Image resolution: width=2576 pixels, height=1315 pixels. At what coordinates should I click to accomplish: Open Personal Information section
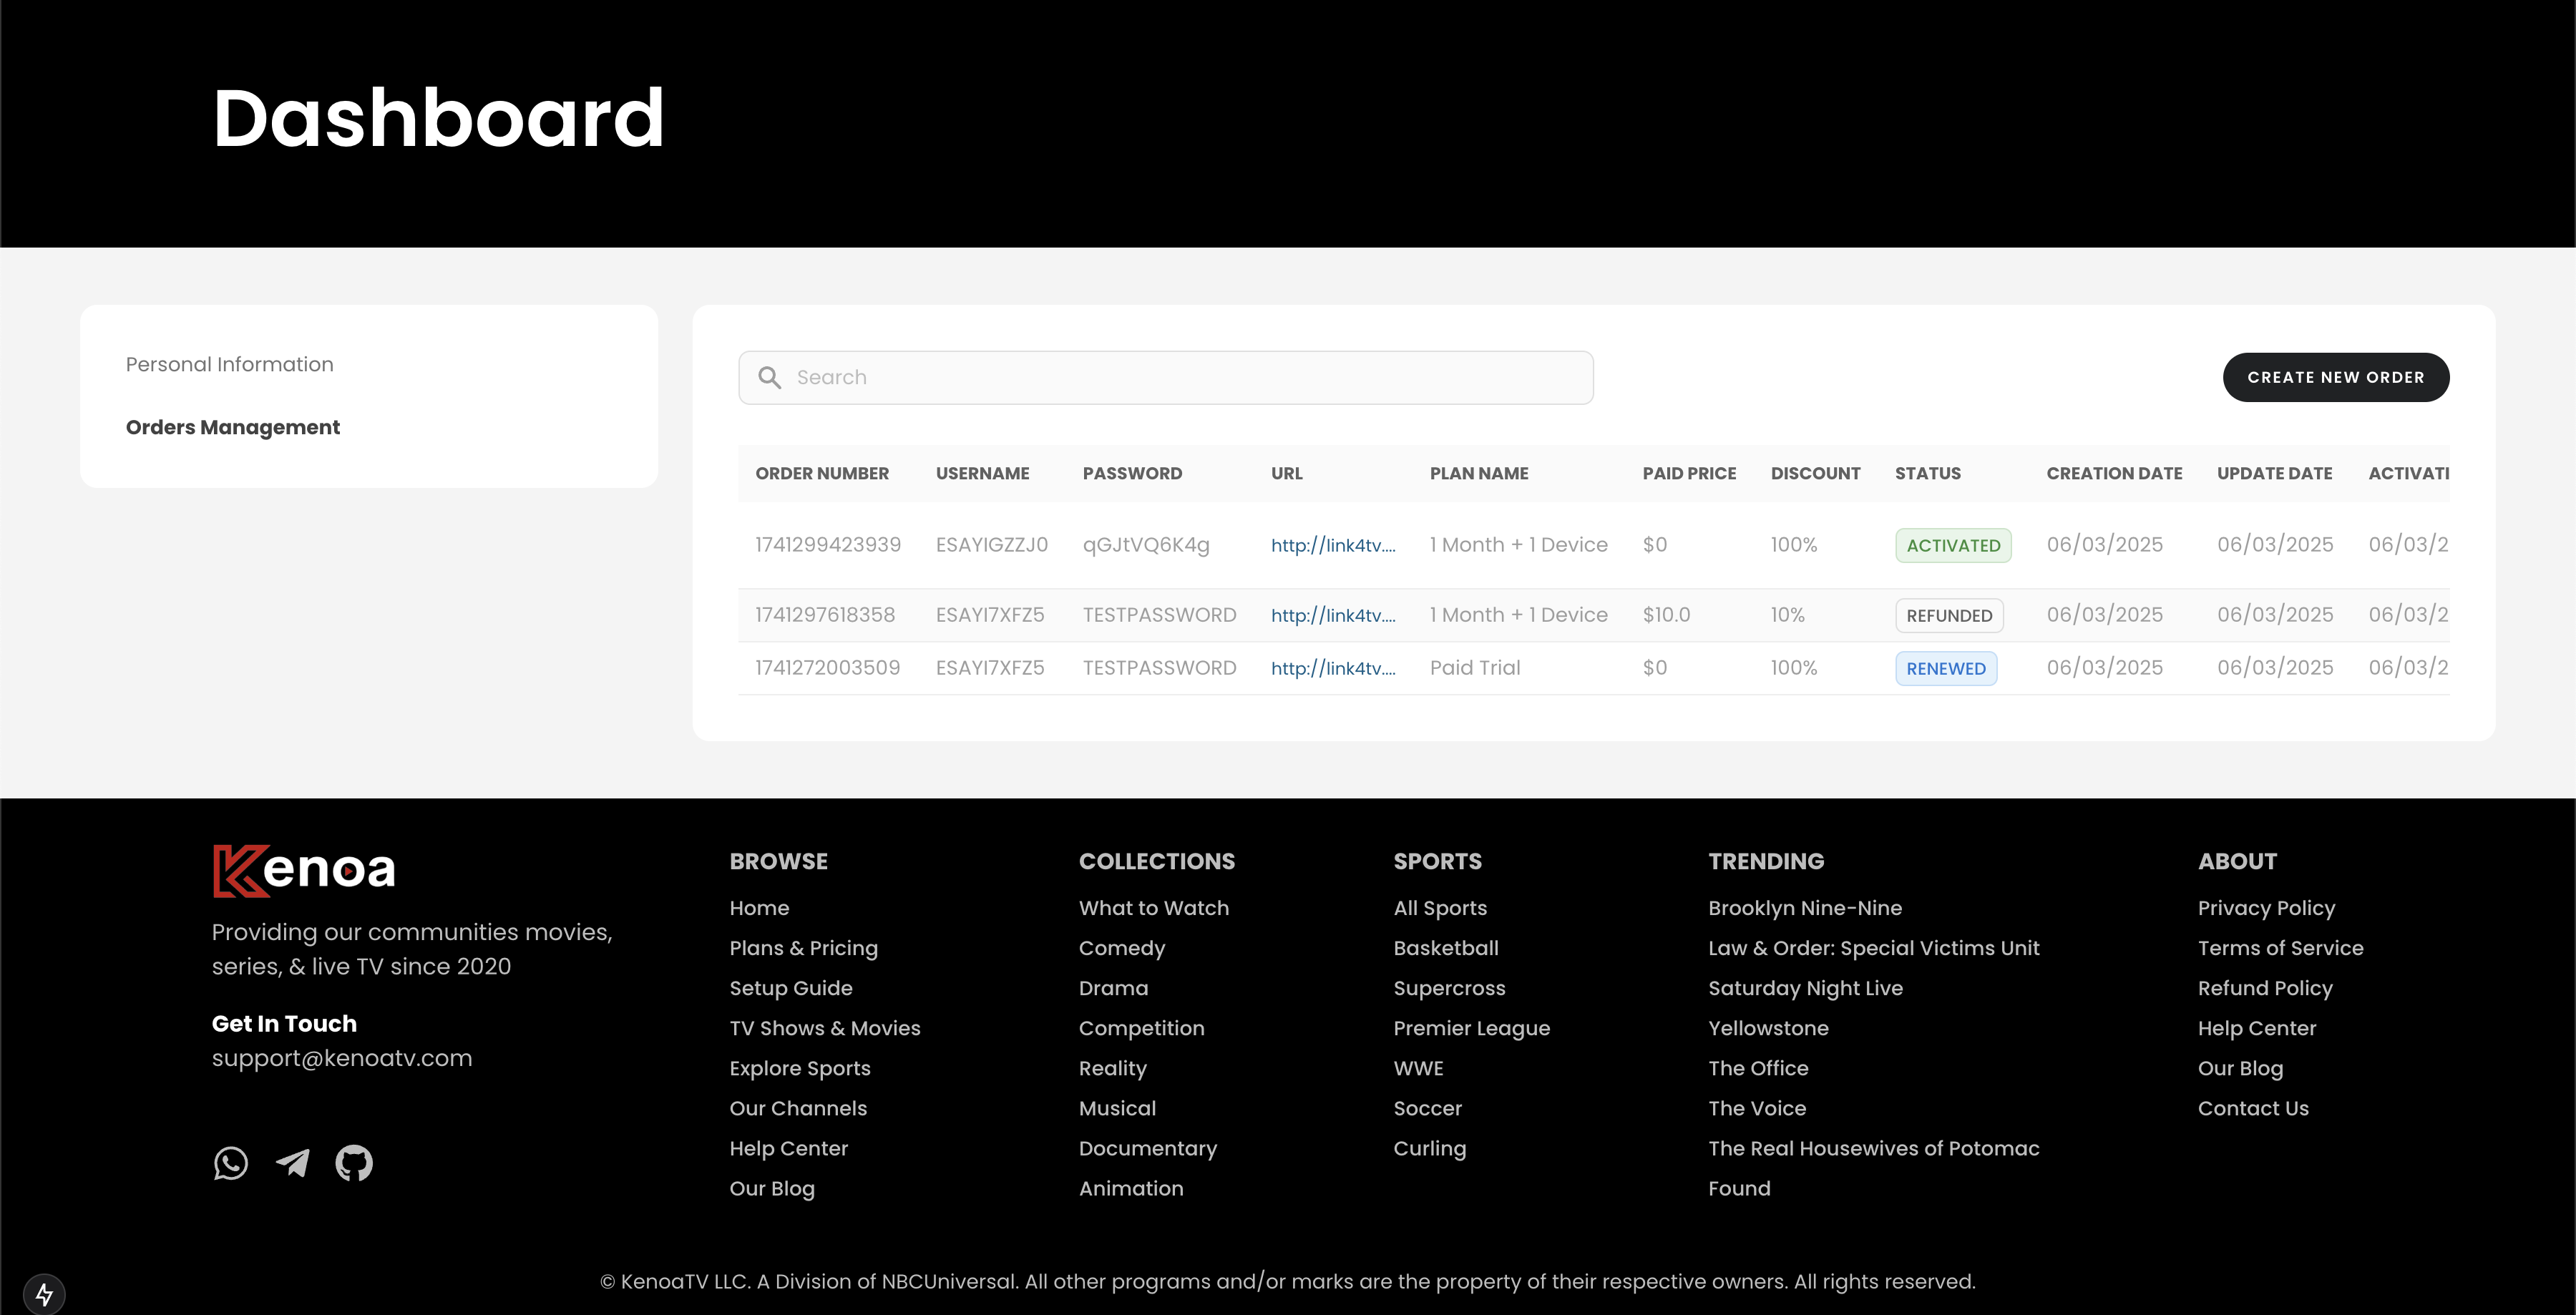[x=230, y=364]
